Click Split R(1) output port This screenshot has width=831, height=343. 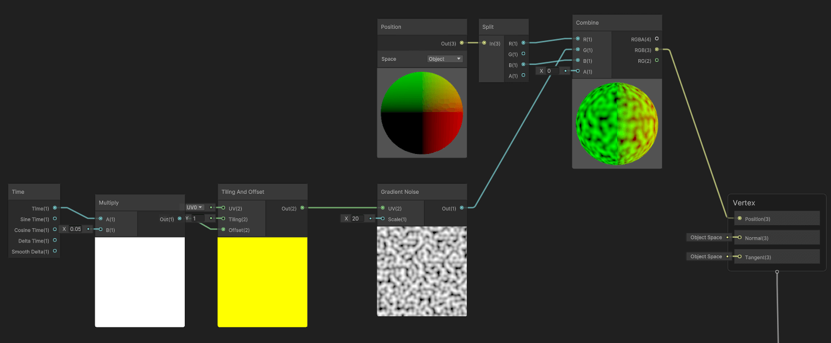523,43
